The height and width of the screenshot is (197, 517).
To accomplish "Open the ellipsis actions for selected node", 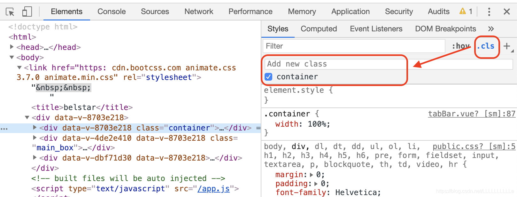I will coord(4,129).
